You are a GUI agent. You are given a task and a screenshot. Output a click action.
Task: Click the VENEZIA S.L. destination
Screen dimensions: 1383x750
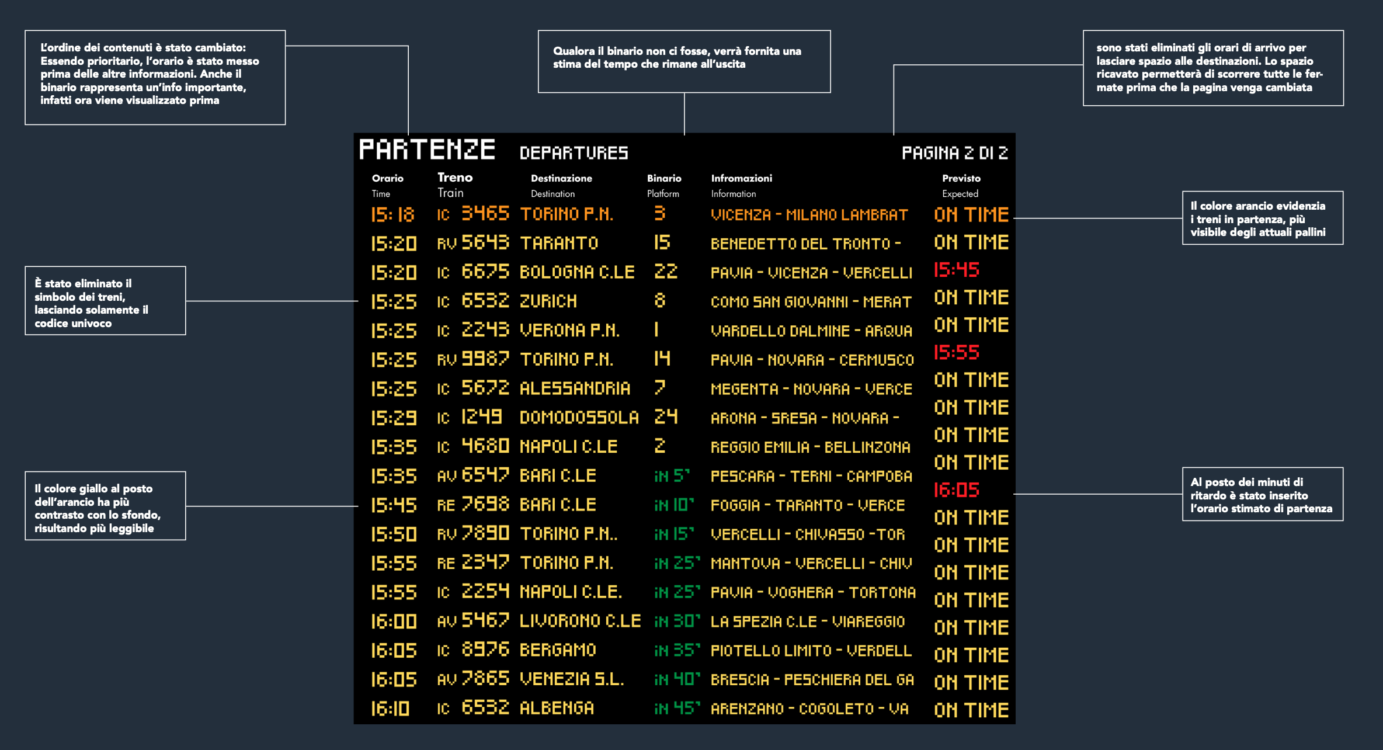571,679
